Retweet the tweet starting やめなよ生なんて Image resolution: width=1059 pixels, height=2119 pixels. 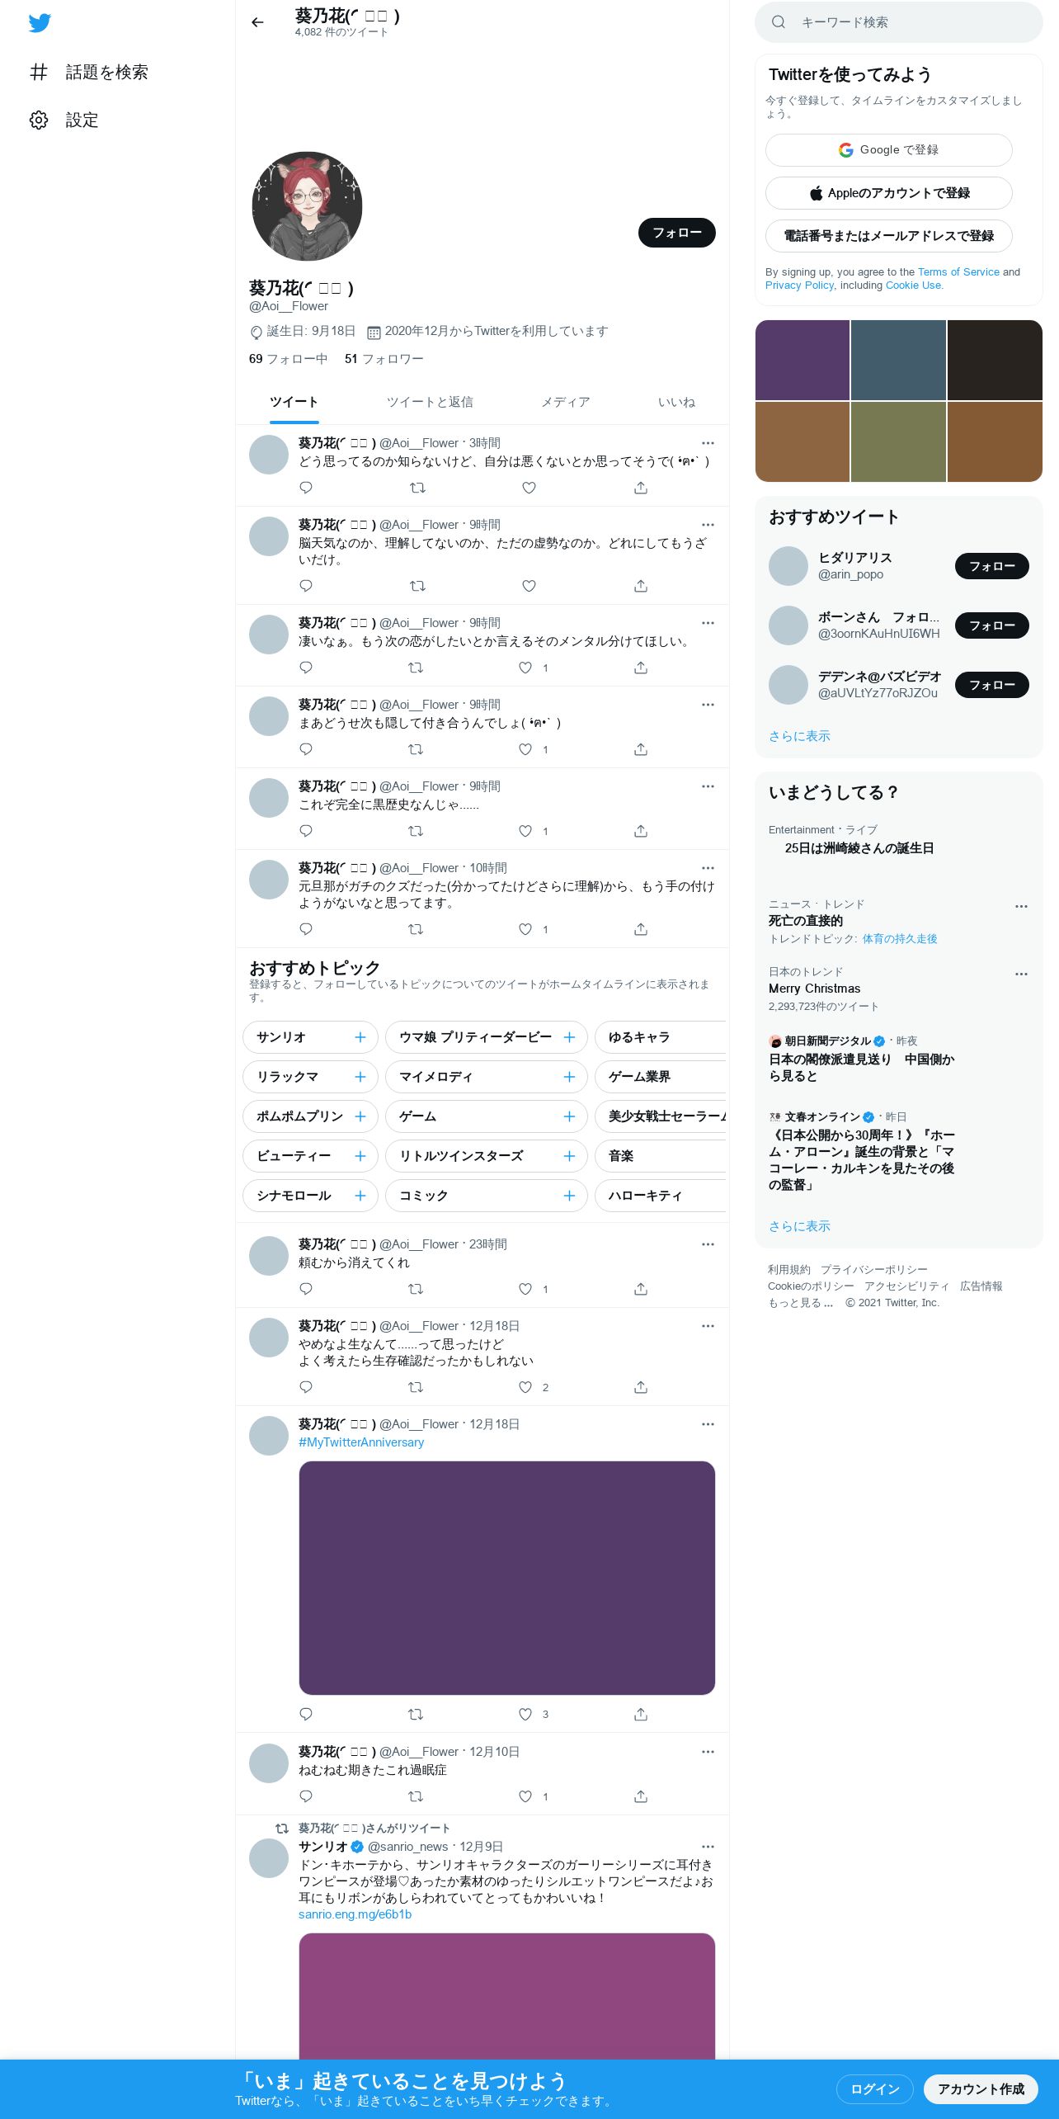[x=416, y=1387]
